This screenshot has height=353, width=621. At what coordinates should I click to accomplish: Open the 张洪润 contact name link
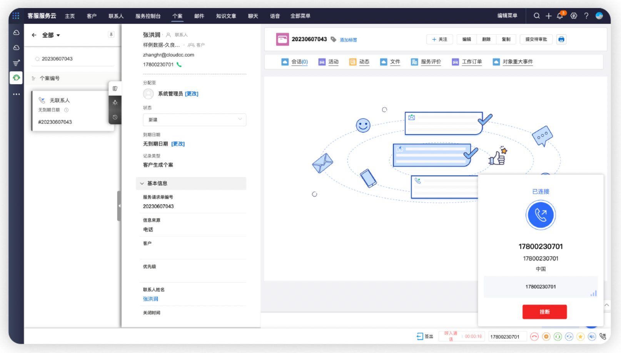[150, 299]
